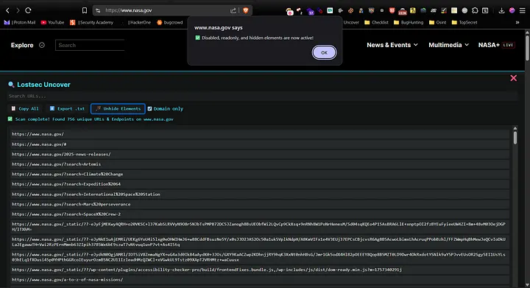Open the Brave Shields lion icon
The height and width of the screenshot is (288, 530).
[x=246, y=10]
